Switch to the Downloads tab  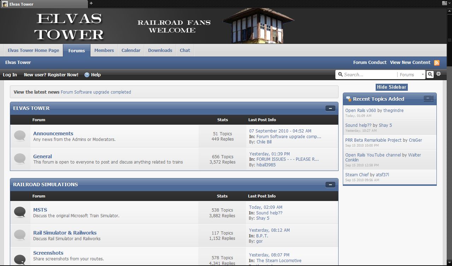pyautogui.click(x=160, y=51)
